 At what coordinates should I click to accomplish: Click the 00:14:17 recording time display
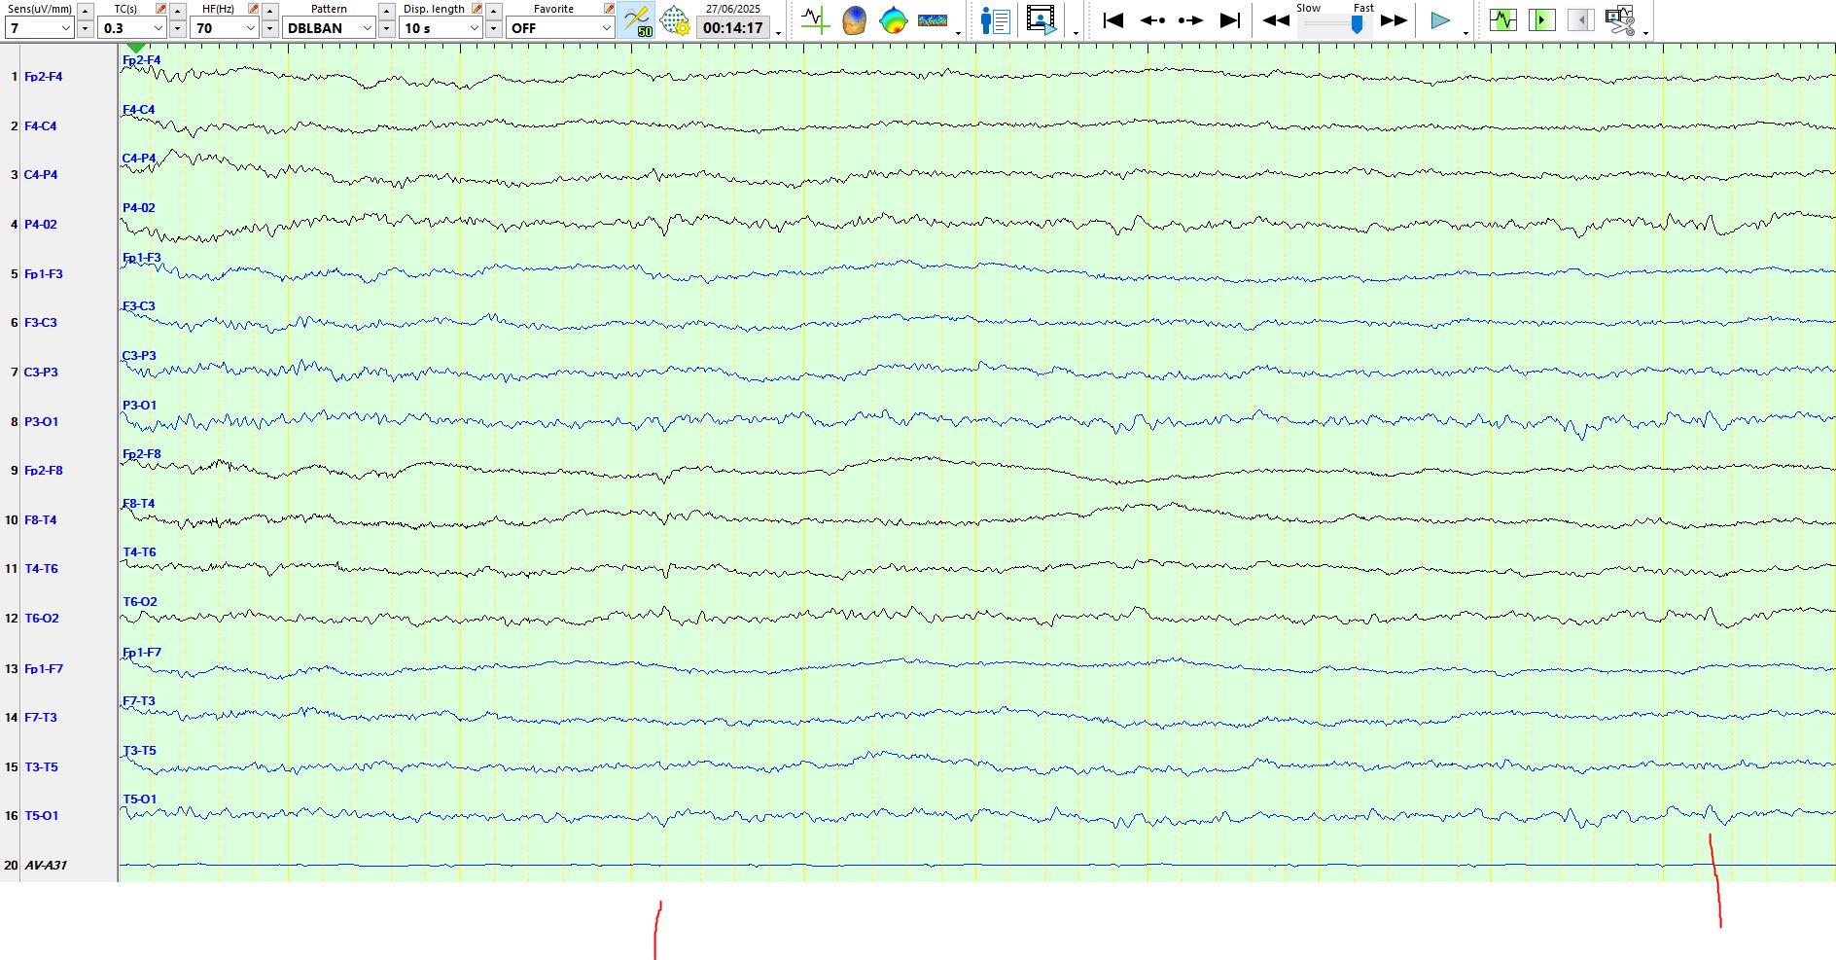pyautogui.click(x=733, y=28)
